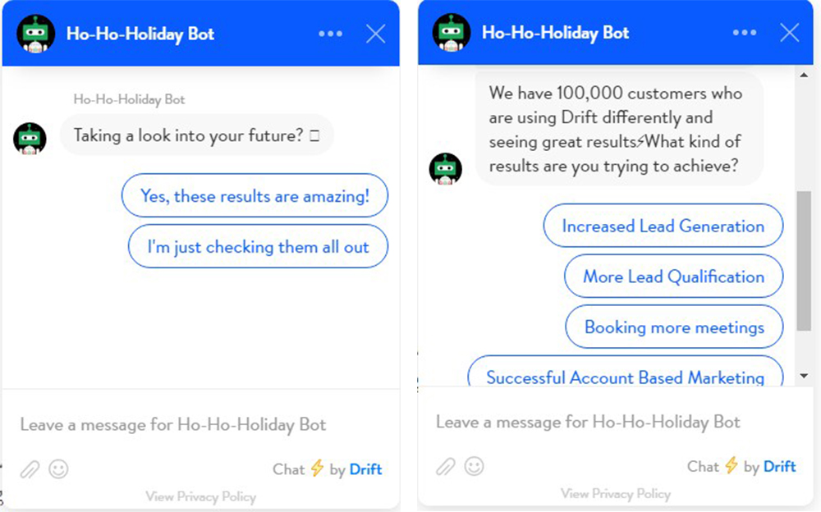This screenshot has width=821, height=512.
Task: Select "Successful Account Based Marketing" option
Action: 625,376
